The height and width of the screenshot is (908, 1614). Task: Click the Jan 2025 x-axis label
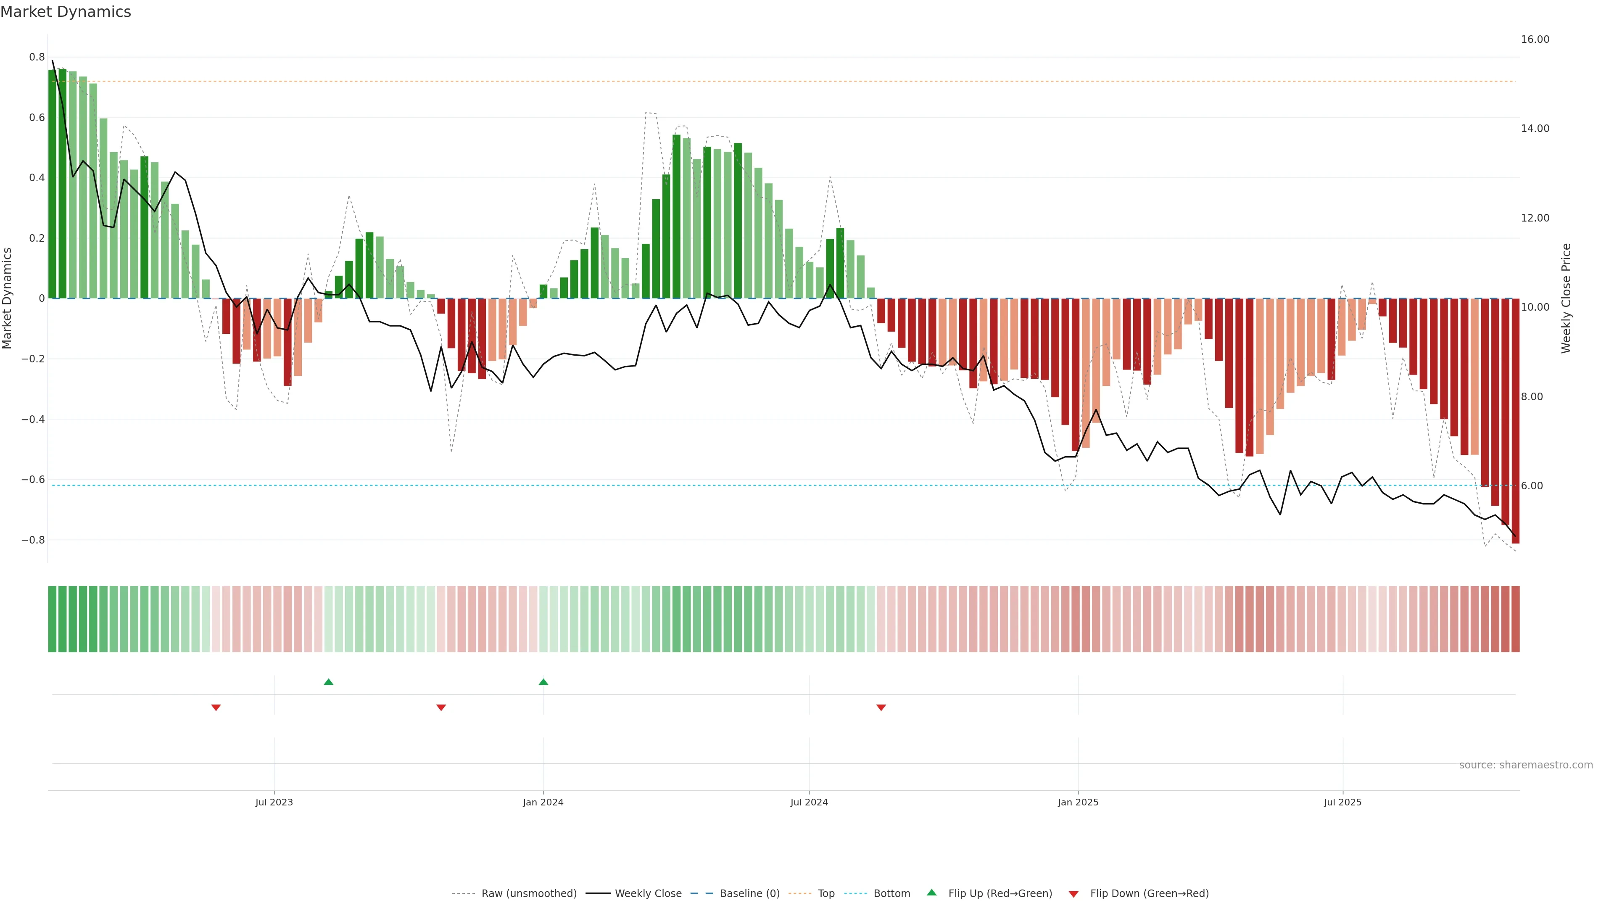tap(1078, 802)
